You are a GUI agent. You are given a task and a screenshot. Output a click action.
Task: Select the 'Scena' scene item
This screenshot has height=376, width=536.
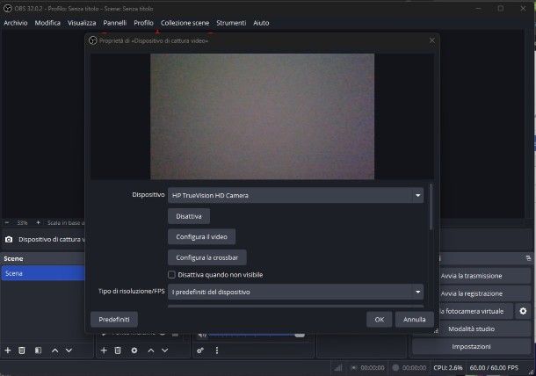43,273
